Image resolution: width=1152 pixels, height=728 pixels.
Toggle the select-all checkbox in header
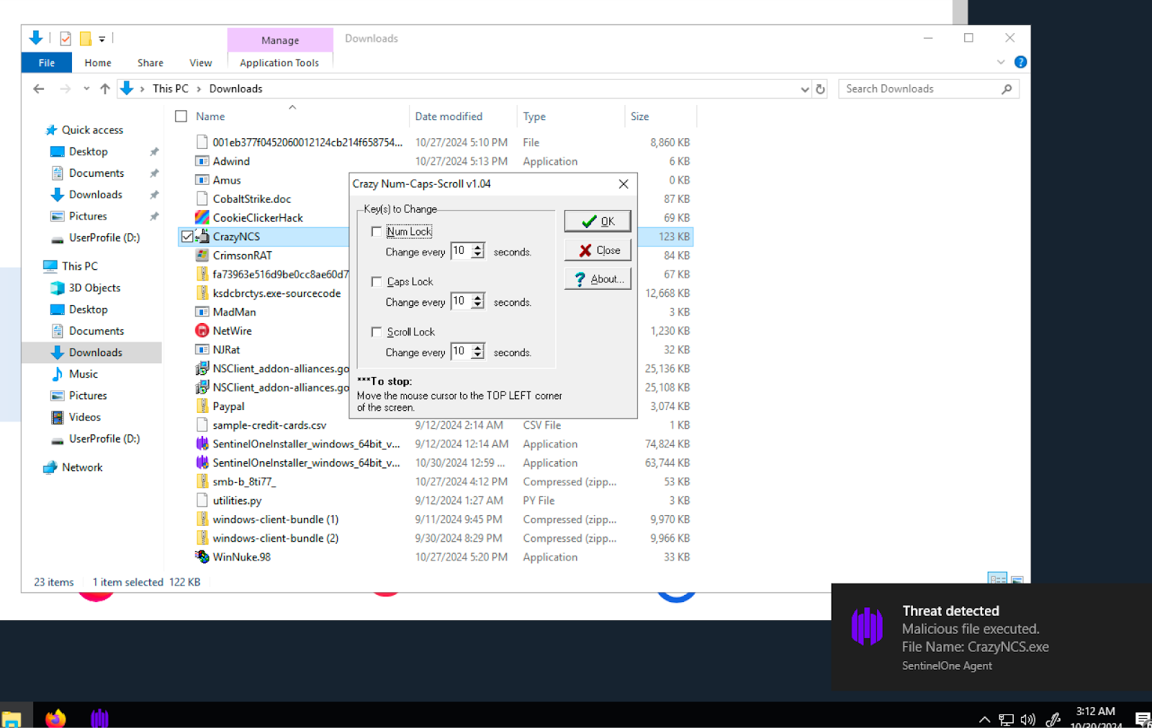181,116
